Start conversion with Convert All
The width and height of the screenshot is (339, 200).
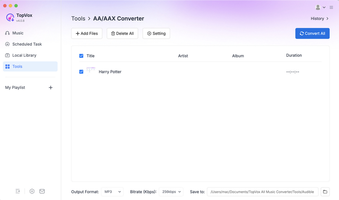tap(312, 33)
